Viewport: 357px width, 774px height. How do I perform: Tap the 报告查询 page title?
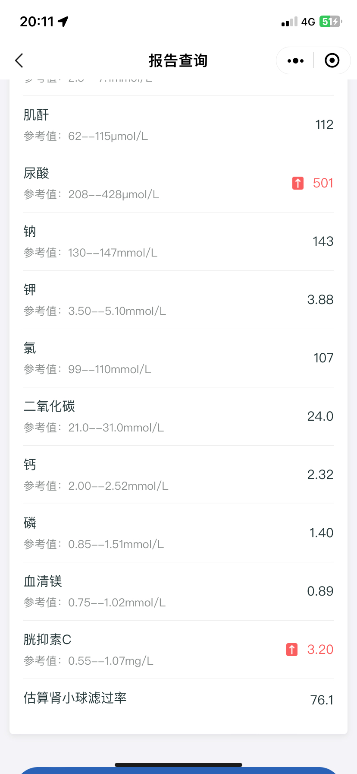point(178,61)
